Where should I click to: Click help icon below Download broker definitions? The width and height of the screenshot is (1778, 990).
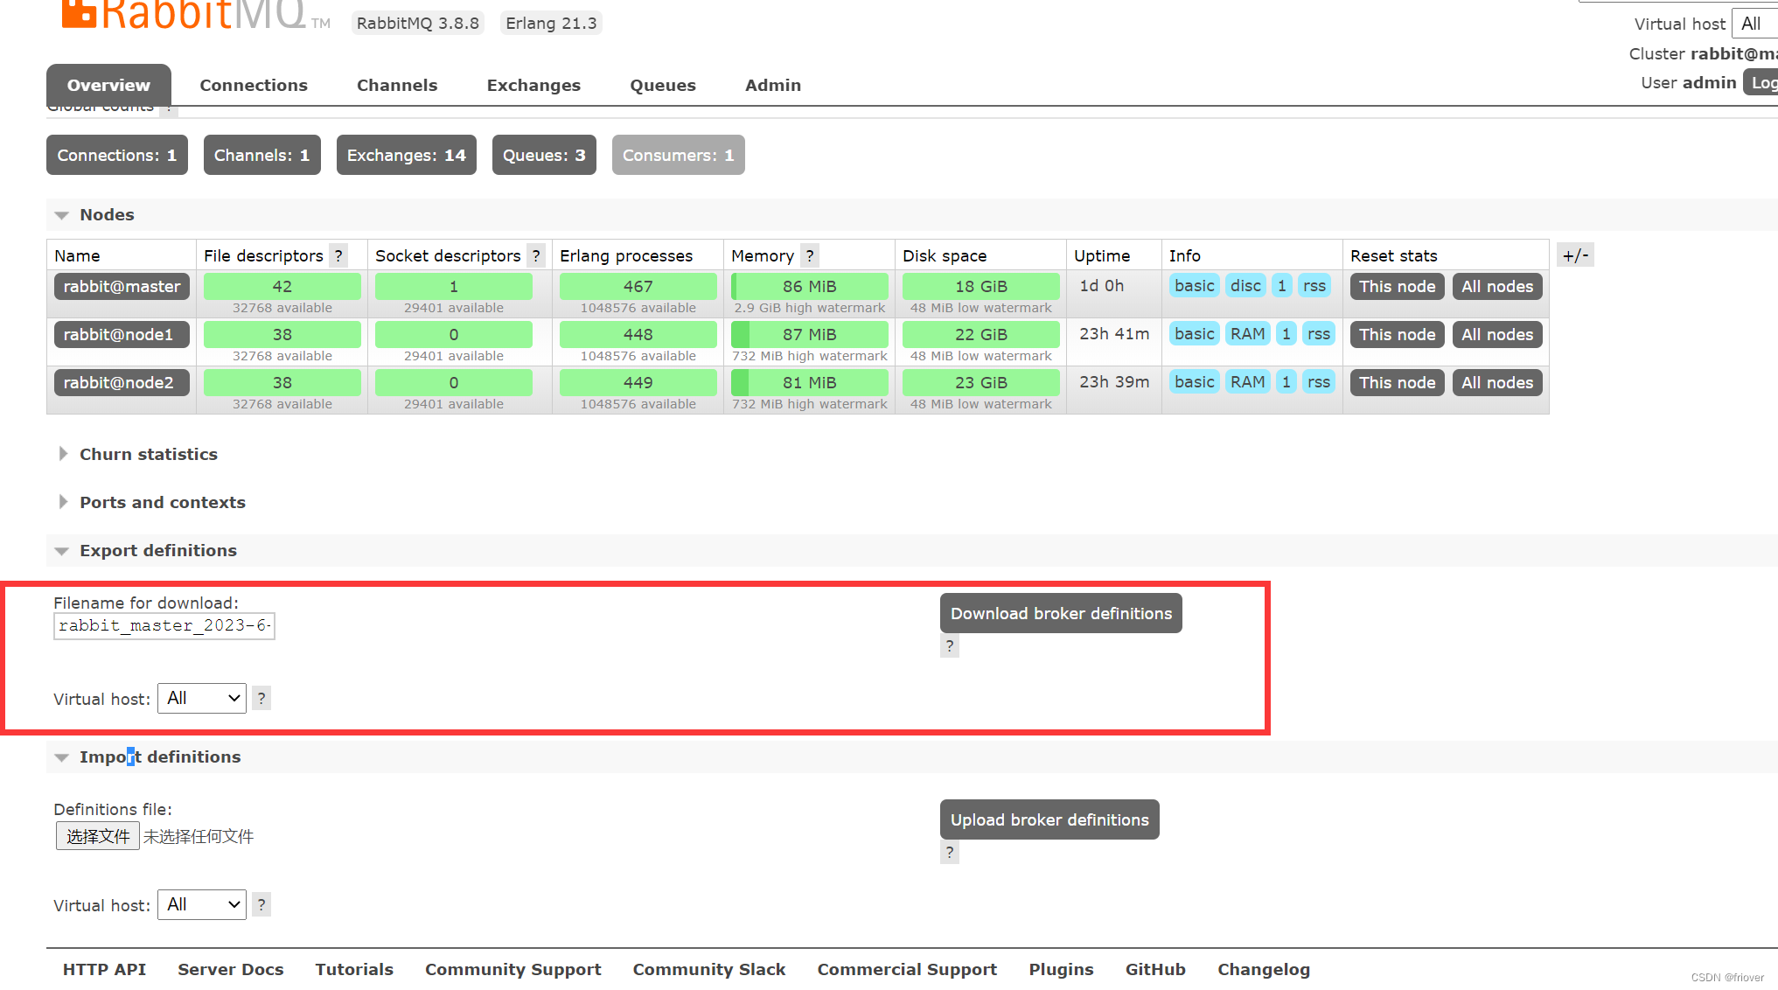950,646
